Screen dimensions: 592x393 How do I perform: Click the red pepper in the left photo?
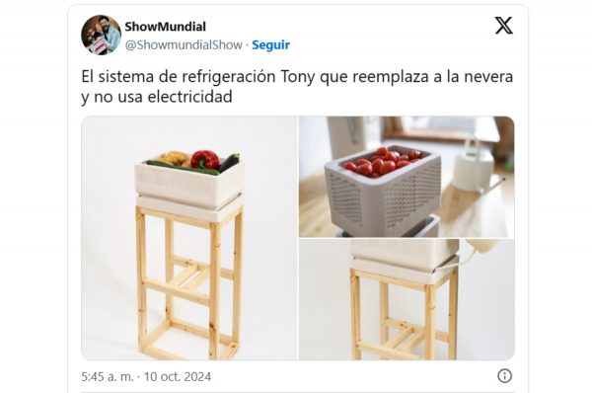pos(205,159)
